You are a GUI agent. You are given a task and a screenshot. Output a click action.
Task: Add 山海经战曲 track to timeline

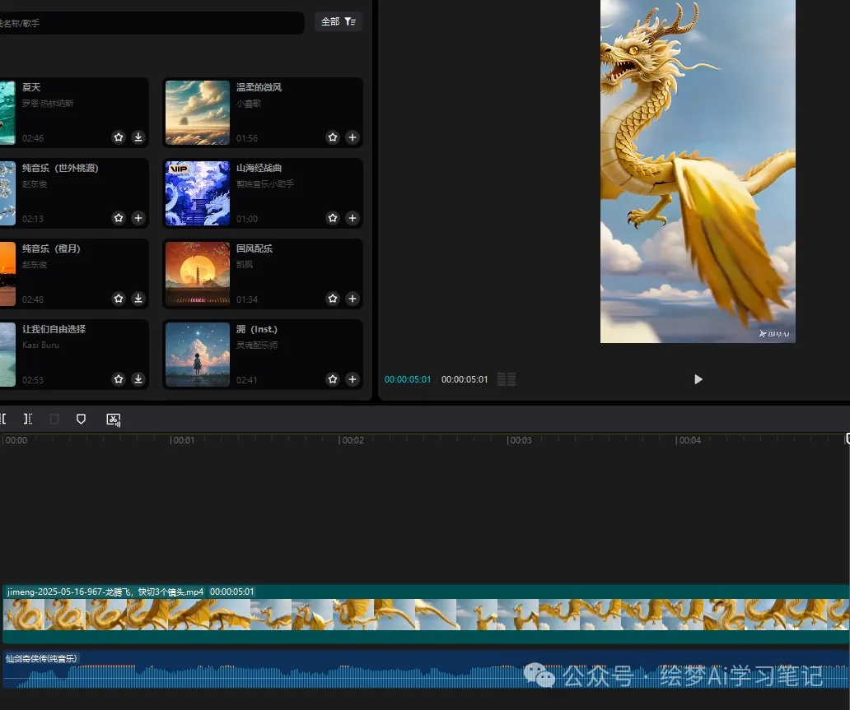click(x=353, y=218)
